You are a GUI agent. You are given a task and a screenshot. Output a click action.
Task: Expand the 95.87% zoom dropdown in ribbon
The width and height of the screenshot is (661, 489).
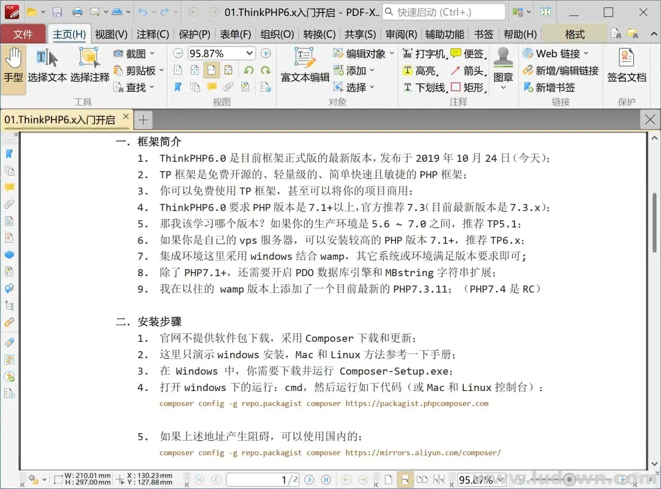tap(249, 54)
